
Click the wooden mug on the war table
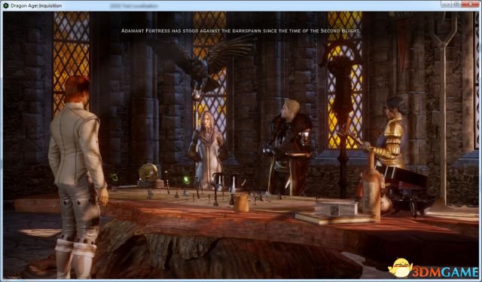pyautogui.click(x=241, y=203)
